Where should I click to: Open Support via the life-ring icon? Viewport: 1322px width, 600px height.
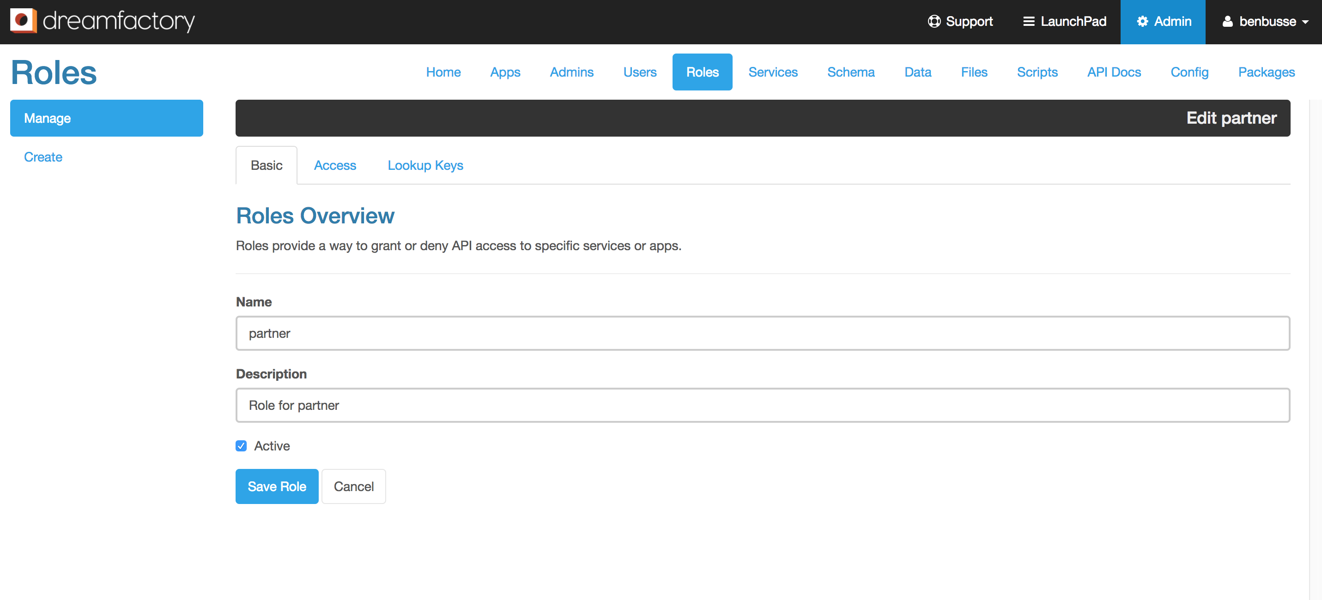934,22
